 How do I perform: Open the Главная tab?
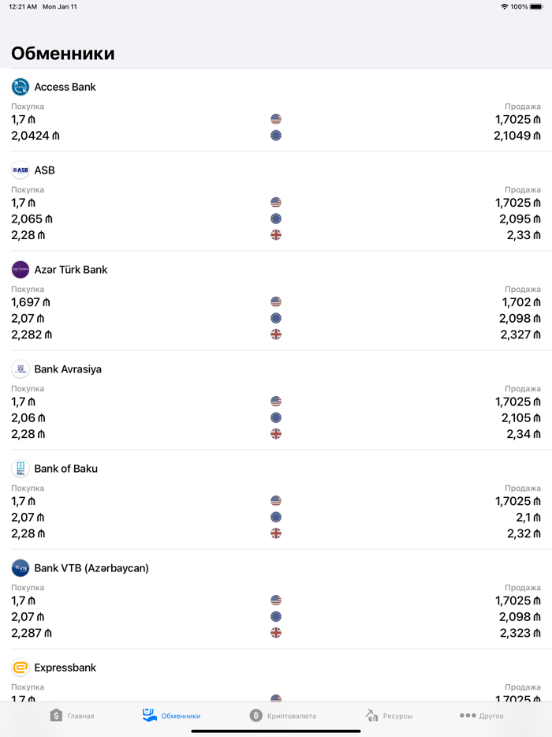click(72, 716)
